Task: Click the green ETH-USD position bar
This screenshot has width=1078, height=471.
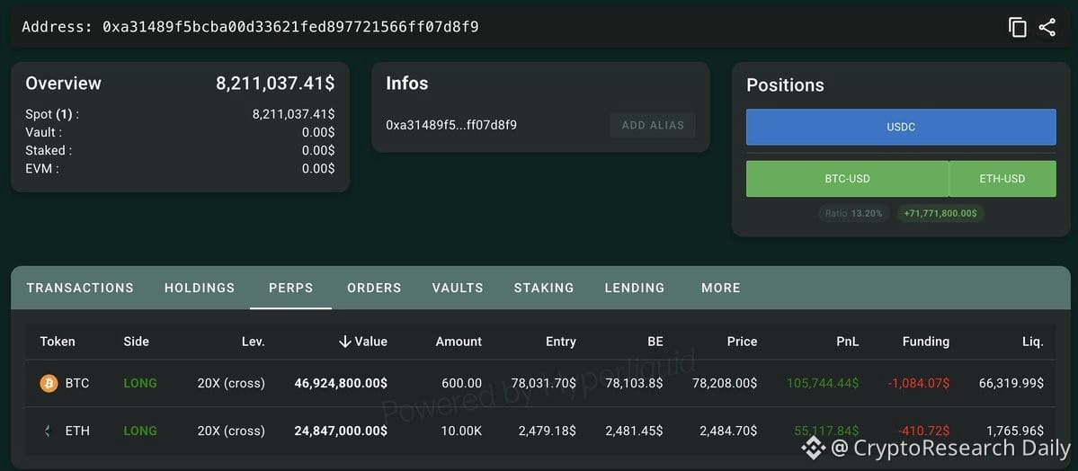Action: coord(1002,179)
